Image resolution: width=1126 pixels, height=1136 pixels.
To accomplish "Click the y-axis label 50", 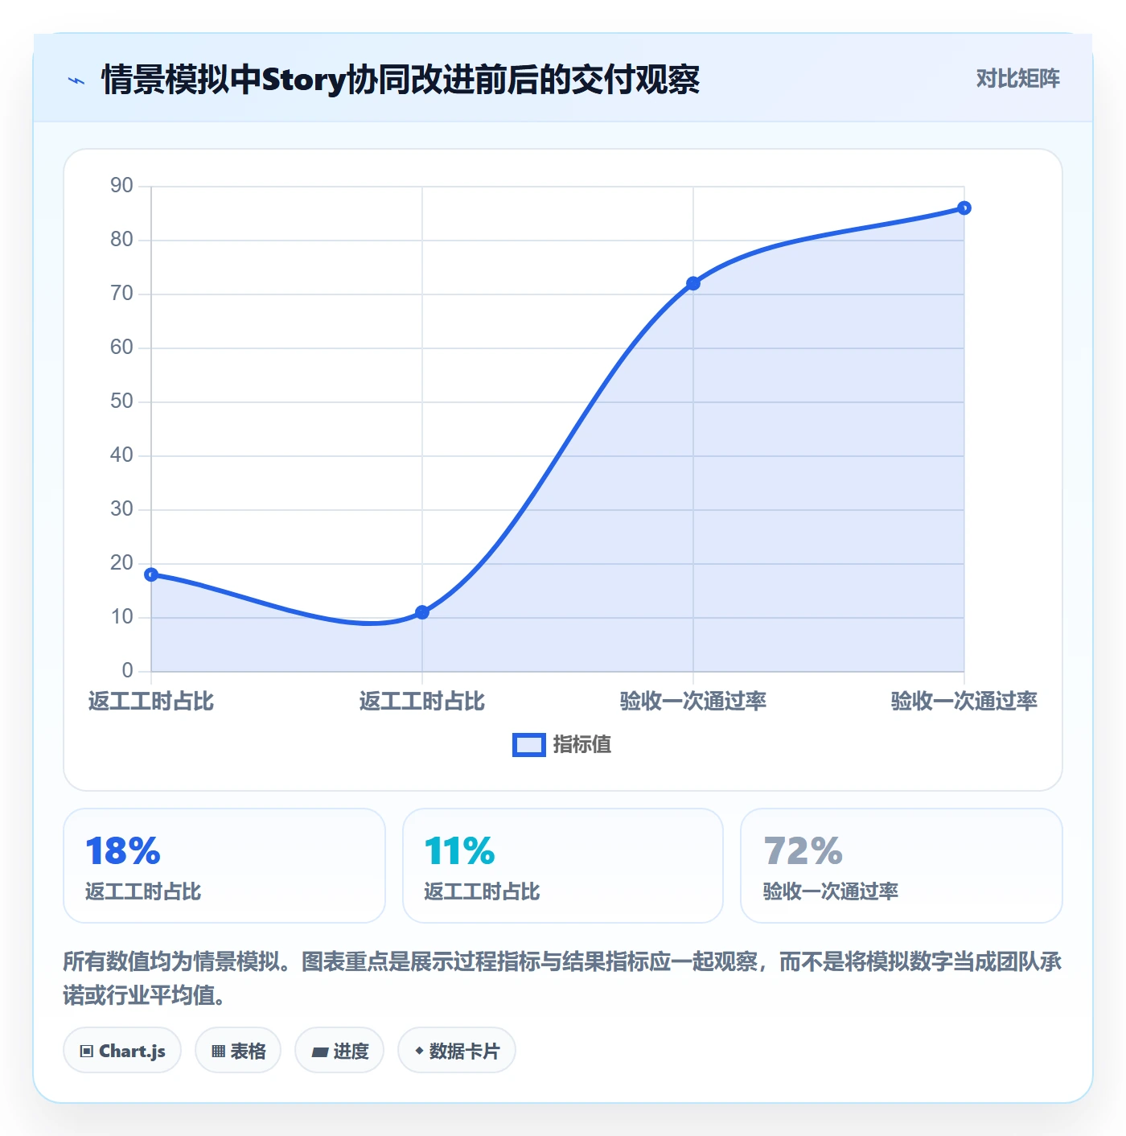I will click(x=121, y=401).
